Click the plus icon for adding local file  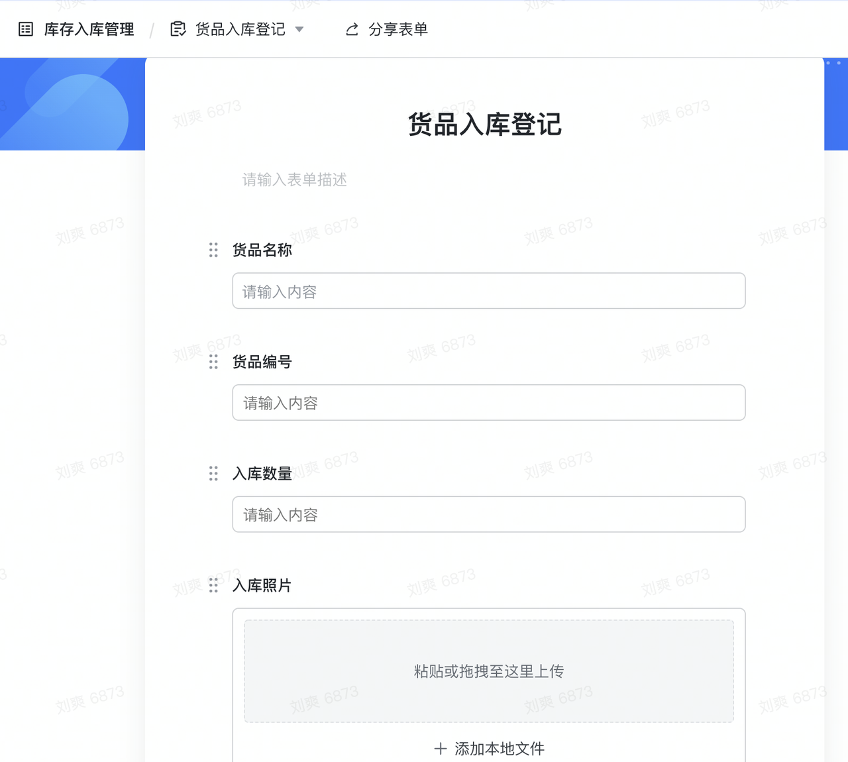(441, 749)
